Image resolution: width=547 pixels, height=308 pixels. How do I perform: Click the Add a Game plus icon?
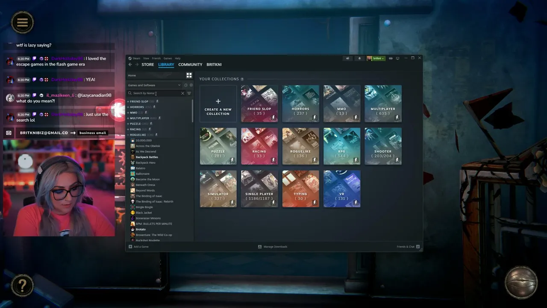pos(130,247)
